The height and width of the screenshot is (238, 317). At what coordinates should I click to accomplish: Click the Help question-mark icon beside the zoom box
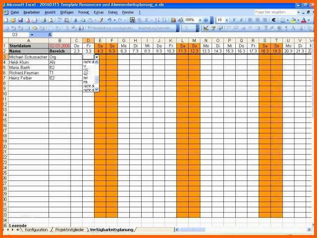tap(206, 20)
